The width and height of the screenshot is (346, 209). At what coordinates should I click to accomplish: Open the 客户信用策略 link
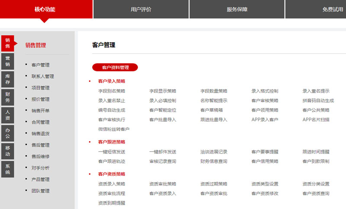pos(265,161)
